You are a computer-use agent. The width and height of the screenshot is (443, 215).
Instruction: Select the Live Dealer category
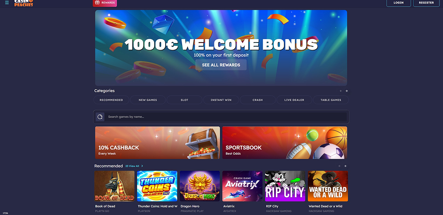click(294, 100)
